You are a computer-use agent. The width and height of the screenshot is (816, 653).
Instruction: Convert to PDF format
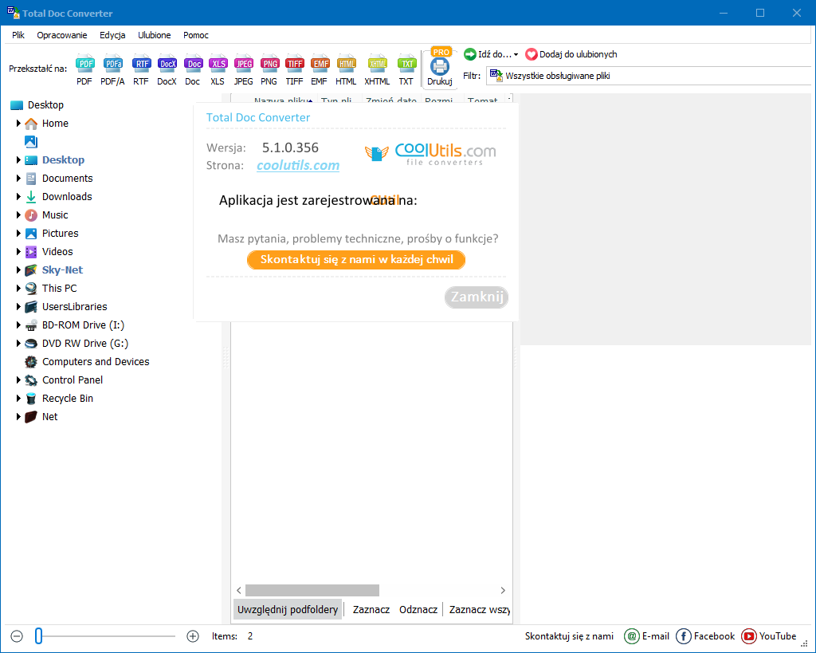click(x=84, y=70)
